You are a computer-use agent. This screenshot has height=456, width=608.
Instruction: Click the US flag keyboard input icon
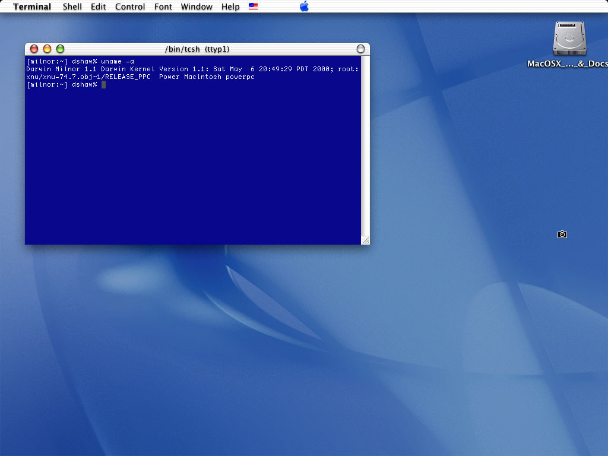tap(253, 6)
